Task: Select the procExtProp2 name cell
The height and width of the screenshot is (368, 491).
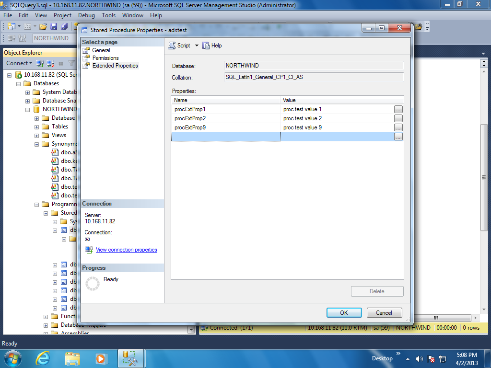Action: [225, 118]
